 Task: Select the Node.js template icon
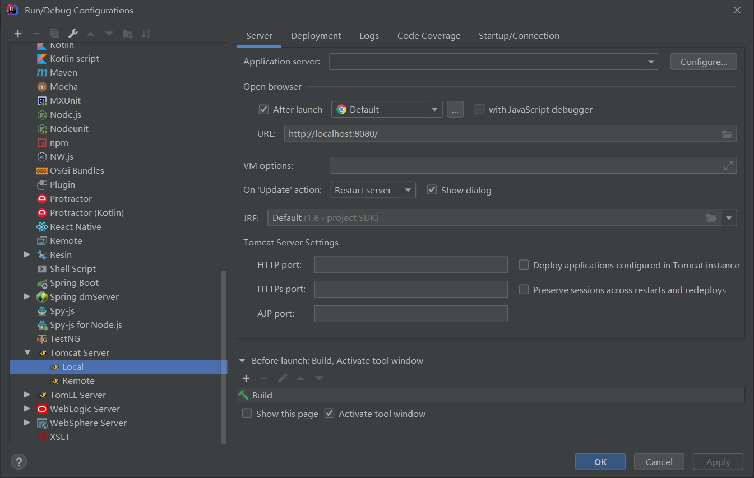pos(41,115)
